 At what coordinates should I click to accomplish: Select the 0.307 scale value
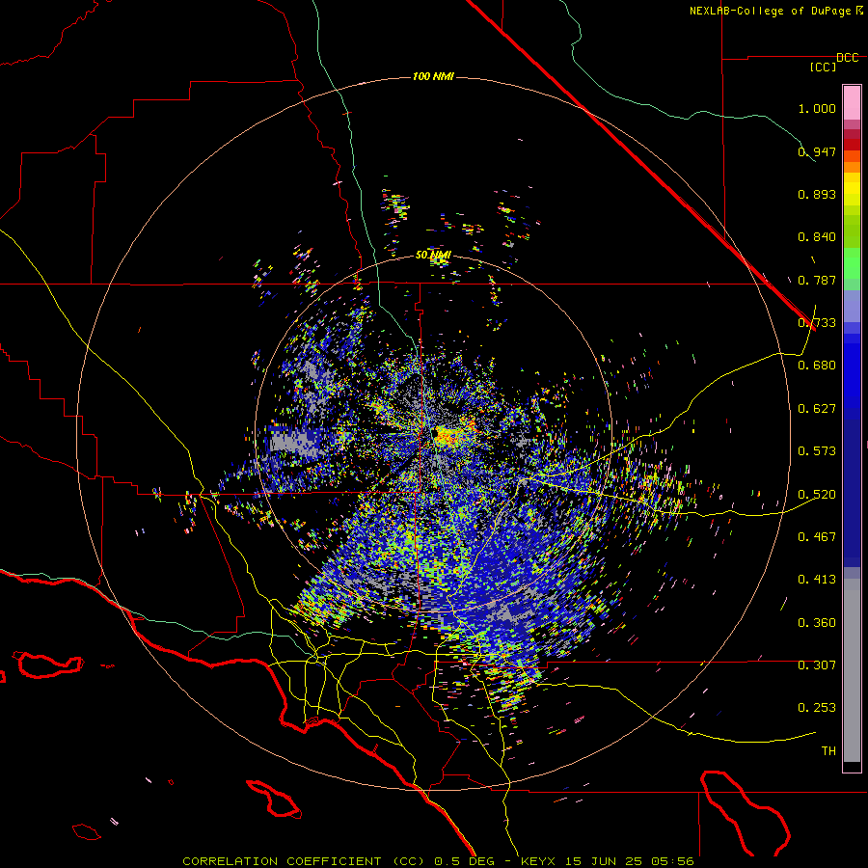click(817, 665)
